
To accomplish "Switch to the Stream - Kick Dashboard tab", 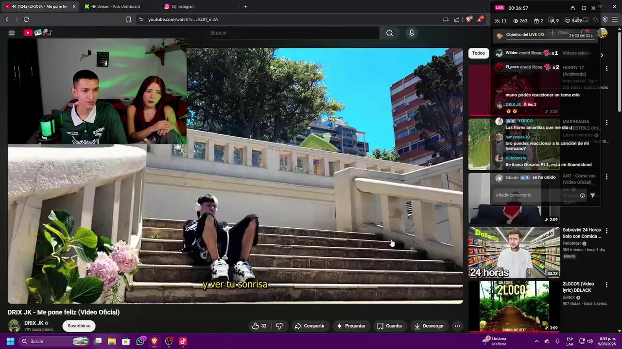I will (x=119, y=6).
